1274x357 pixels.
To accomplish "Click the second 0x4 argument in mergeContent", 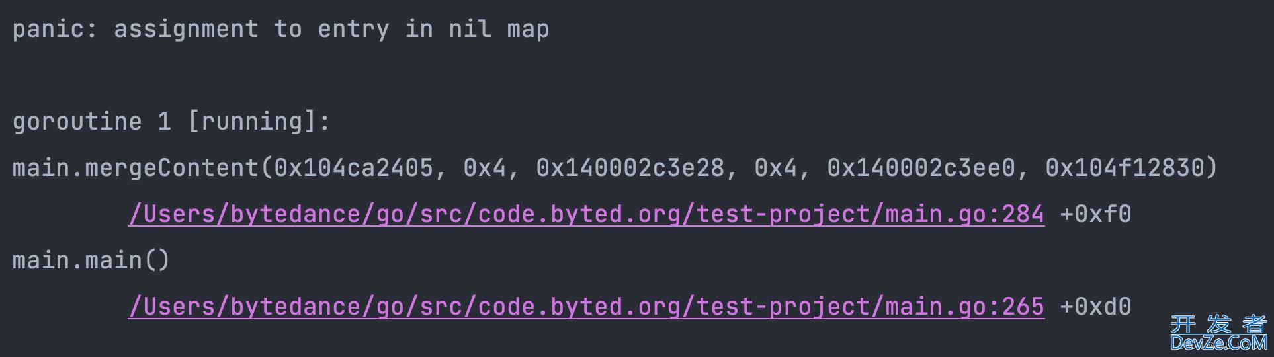I will click(x=775, y=168).
